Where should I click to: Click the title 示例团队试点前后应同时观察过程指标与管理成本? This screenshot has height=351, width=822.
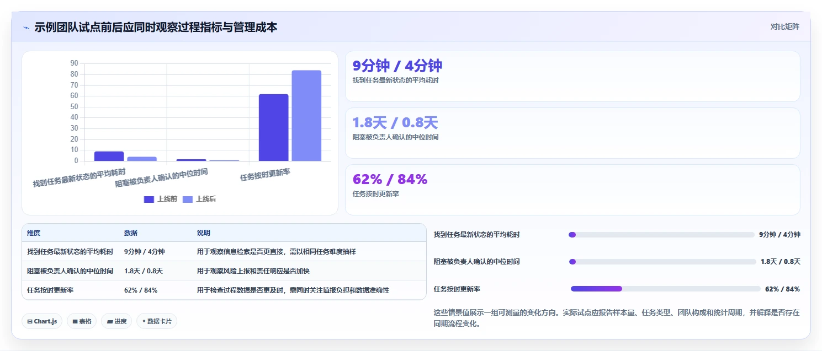pos(156,27)
